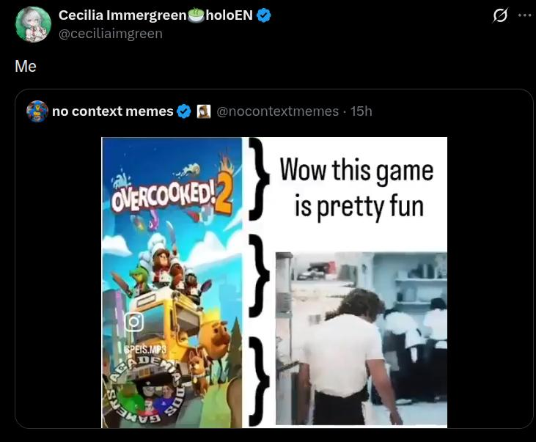This screenshot has width=536, height=442.
Task: Open the Grok slashed-circle icon
Action: [x=500, y=15]
